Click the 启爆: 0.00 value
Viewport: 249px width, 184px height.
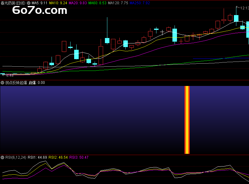tap(37, 83)
